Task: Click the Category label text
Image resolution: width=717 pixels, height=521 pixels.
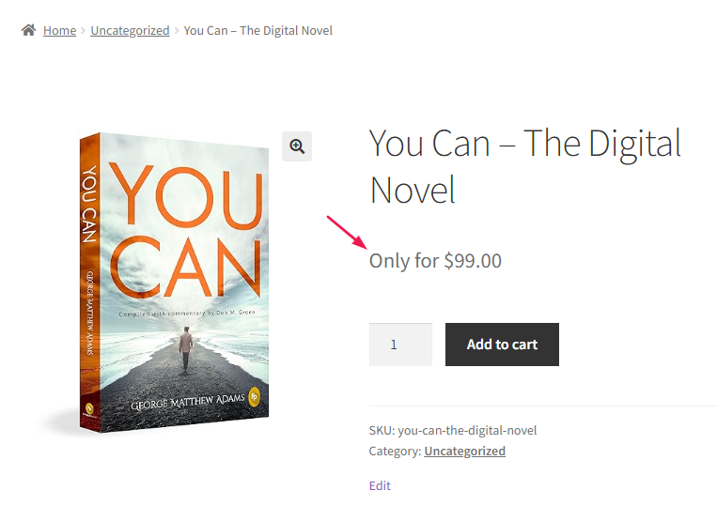Action: point(395,452)
